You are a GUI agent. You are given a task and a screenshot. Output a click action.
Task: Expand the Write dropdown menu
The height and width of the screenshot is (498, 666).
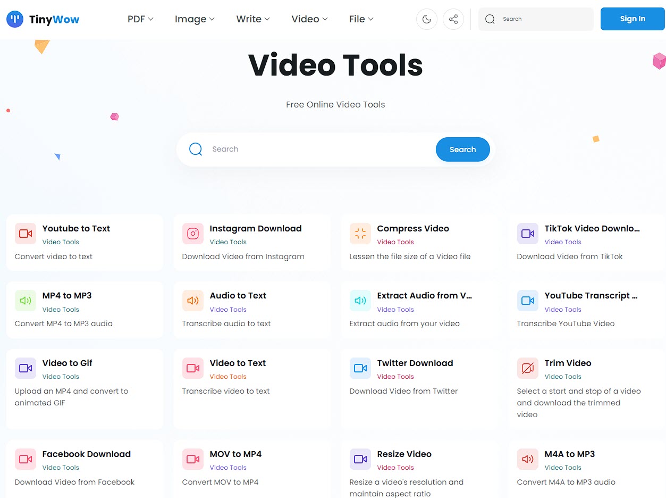coord(253,19)
